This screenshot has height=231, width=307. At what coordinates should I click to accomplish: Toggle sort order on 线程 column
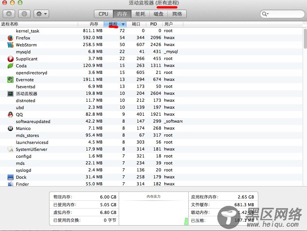115,24
